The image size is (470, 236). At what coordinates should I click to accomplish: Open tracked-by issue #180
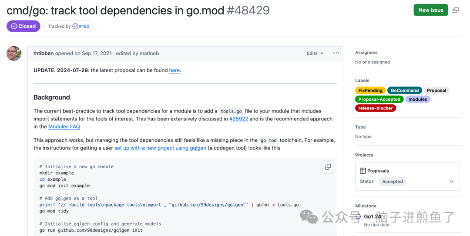84,27
